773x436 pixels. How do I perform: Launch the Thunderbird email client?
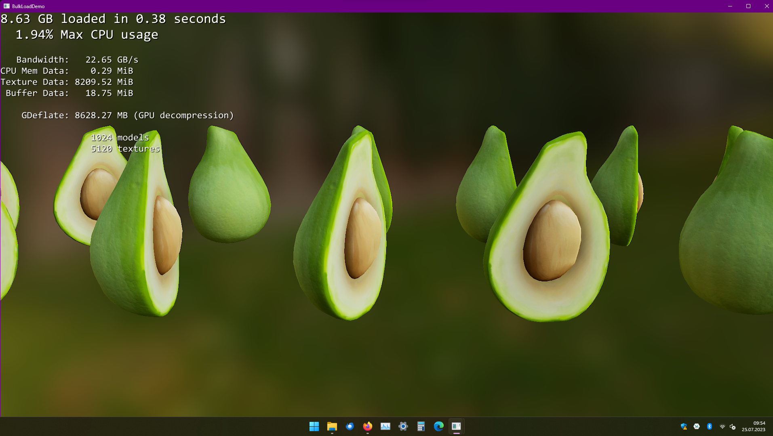tap(350, 426)
